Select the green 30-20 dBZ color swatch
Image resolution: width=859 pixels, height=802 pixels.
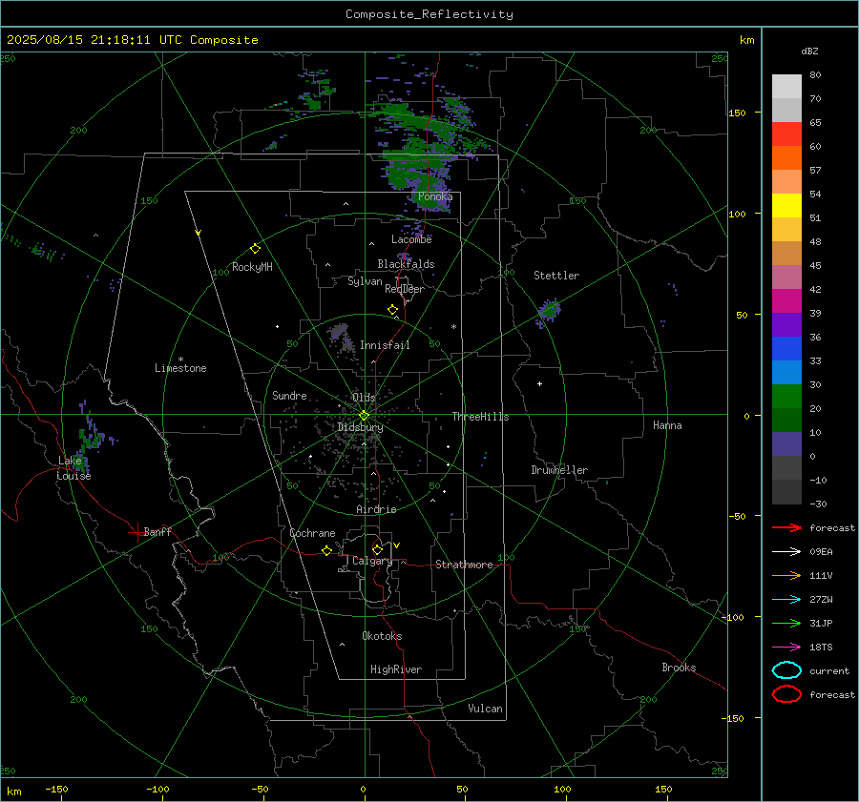point(786,397)
